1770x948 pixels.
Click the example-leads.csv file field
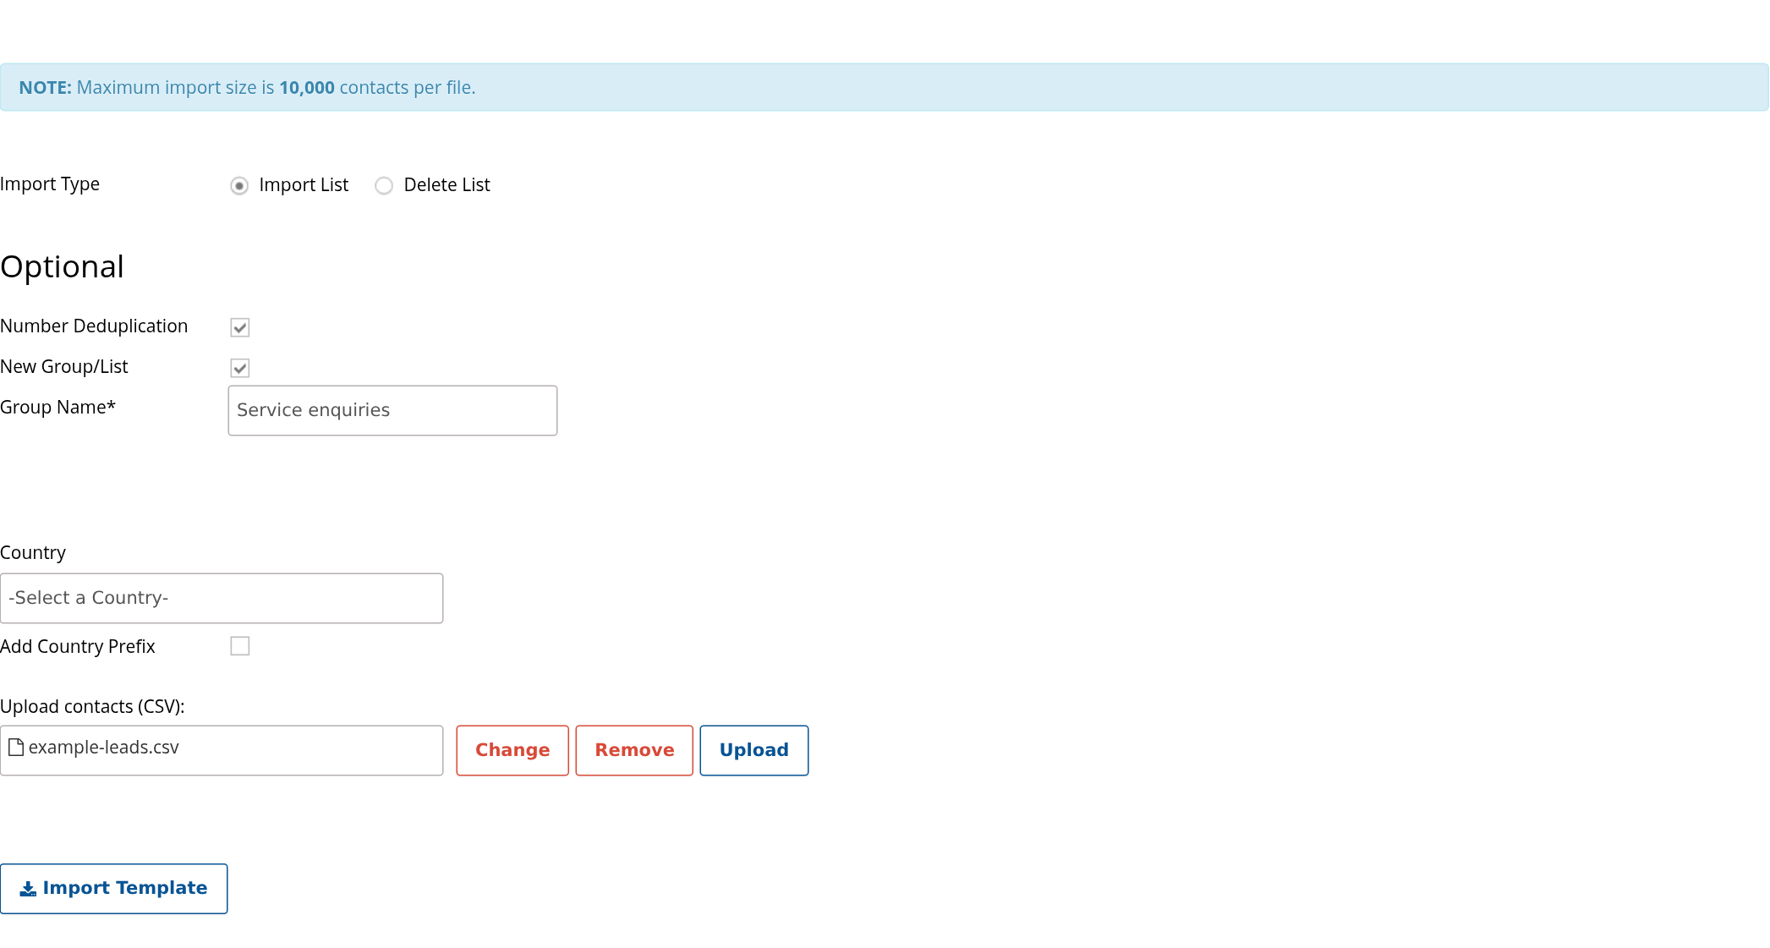click(x=222, y=750)
